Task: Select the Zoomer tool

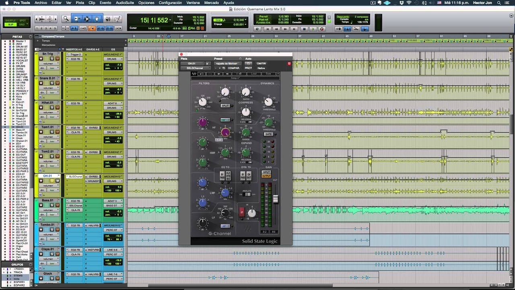Action: pos(66,19)
